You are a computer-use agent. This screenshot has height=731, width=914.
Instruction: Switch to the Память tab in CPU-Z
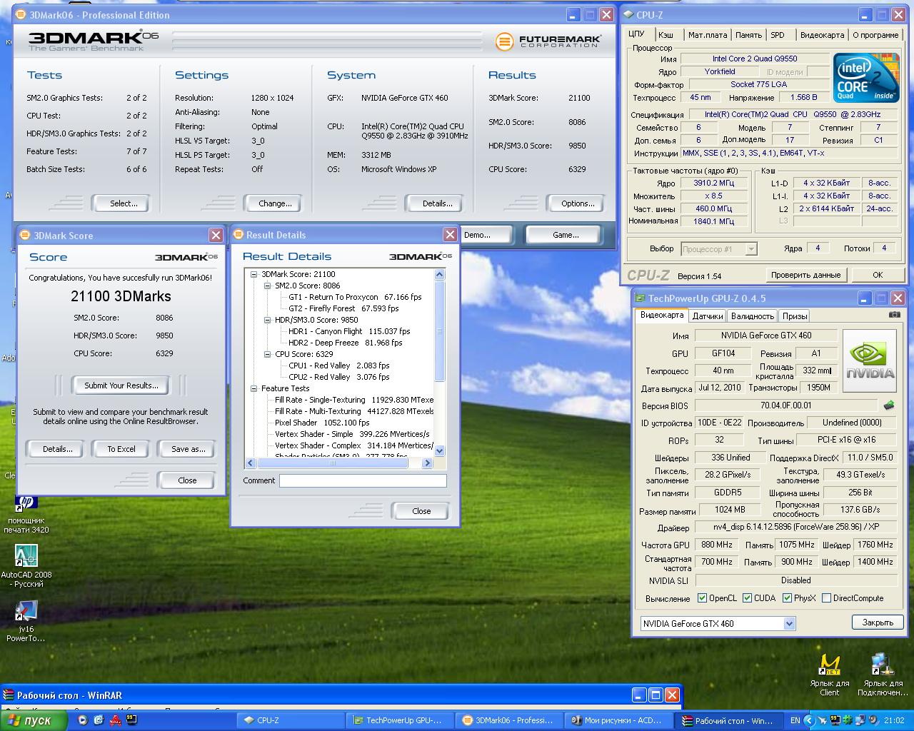click(x=748, y=34)
